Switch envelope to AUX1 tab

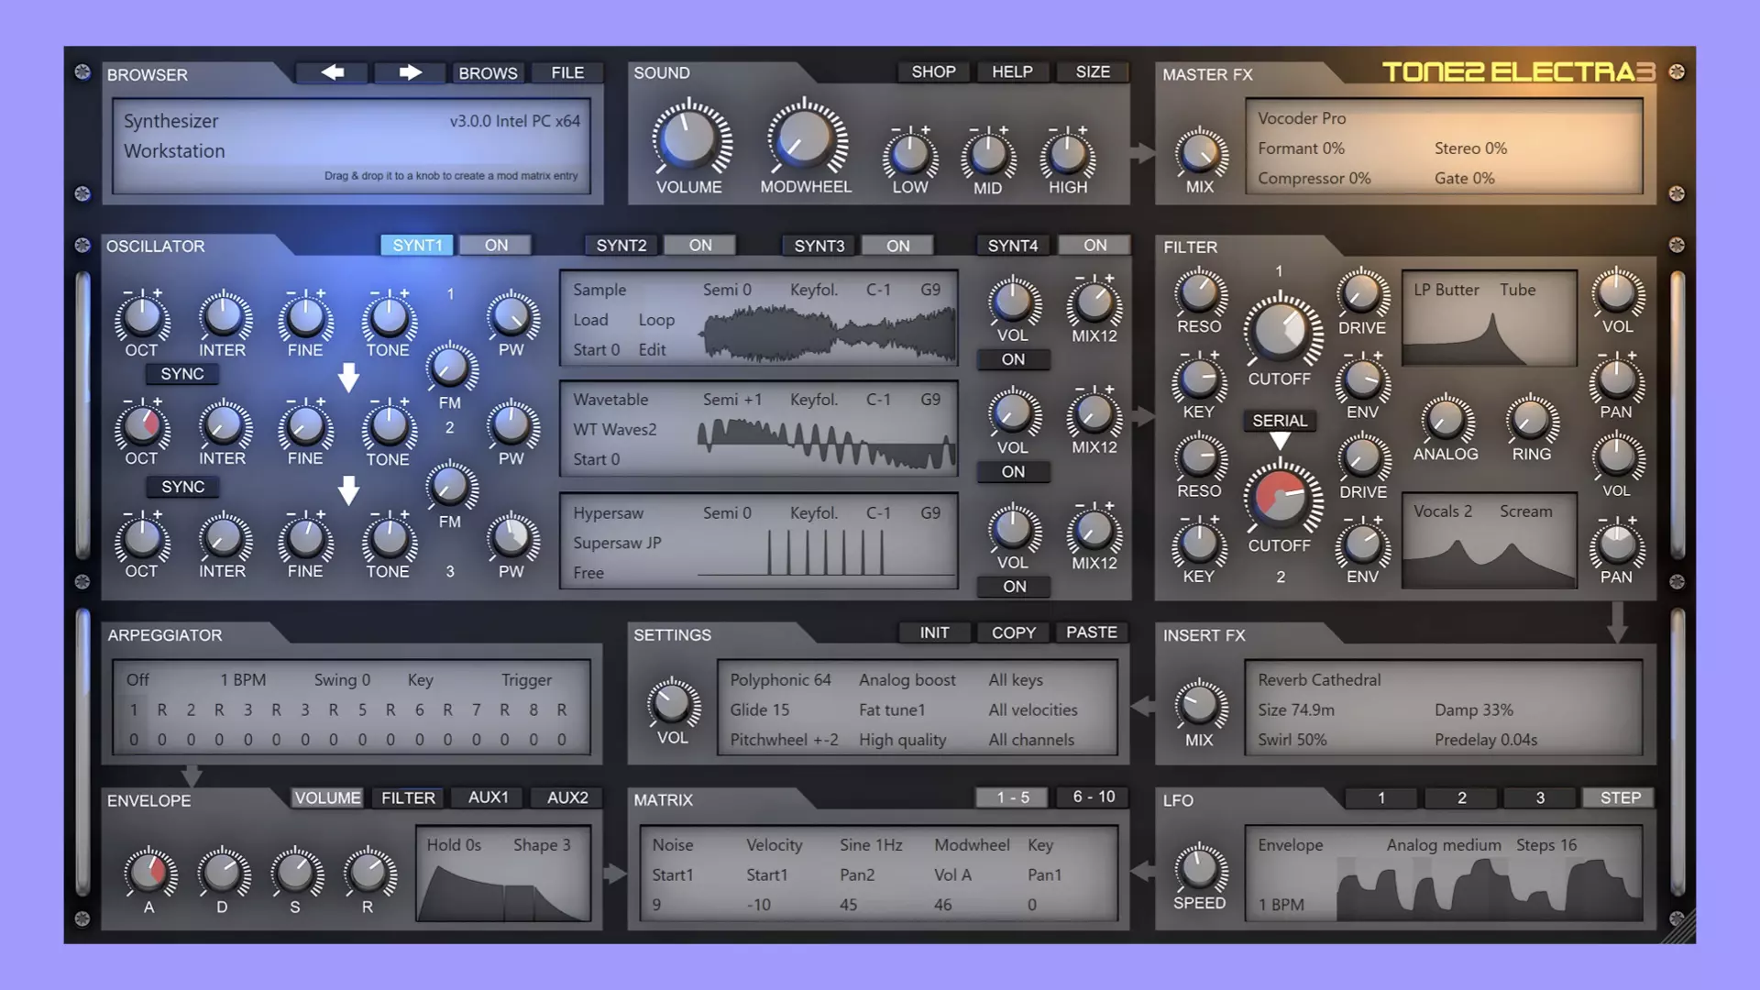489,797
